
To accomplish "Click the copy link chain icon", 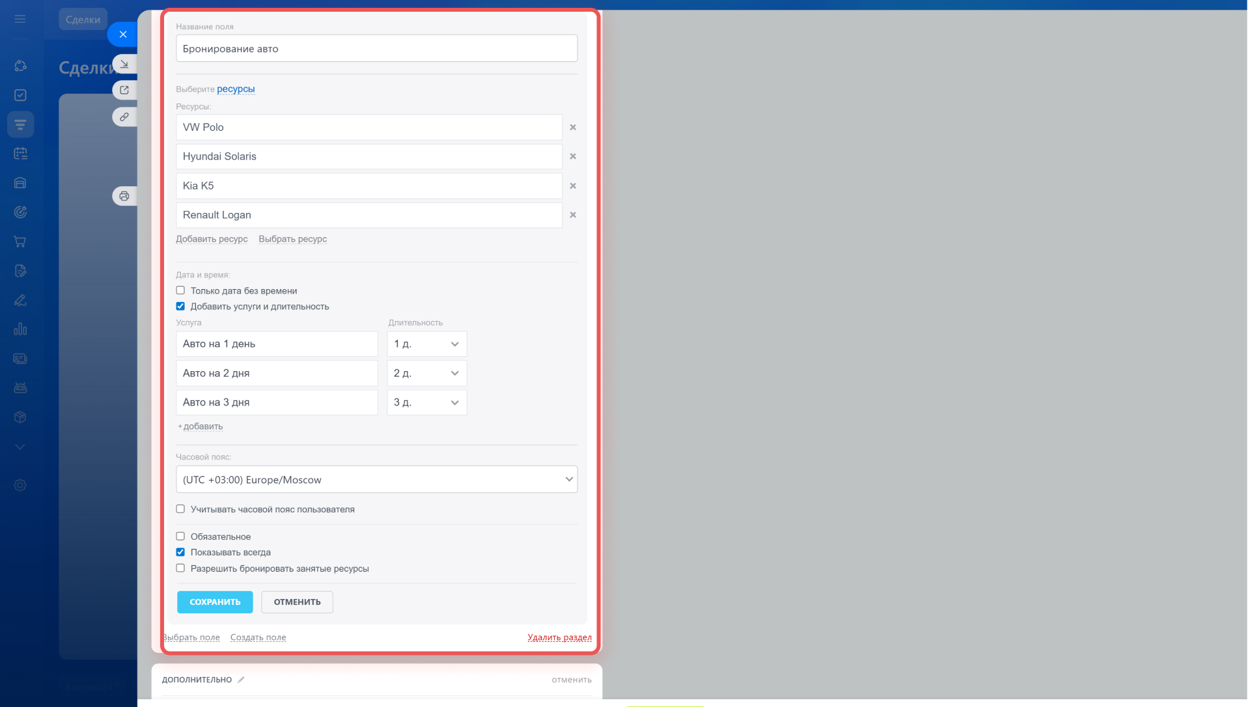I will click(x=124, y=117).
